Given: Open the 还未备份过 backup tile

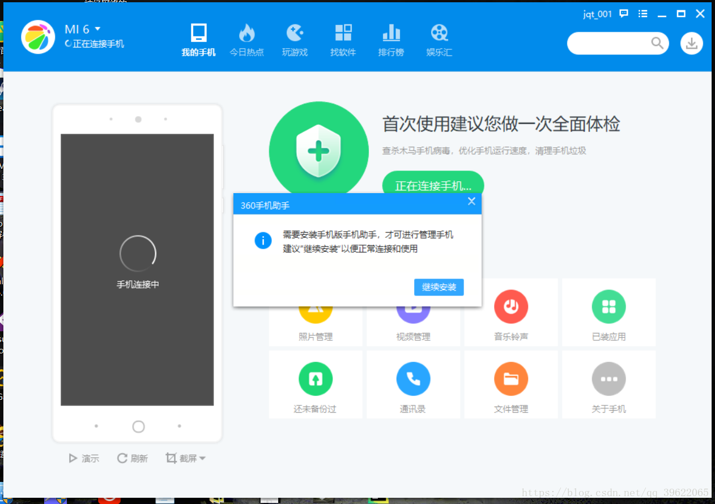Looking at the screenshot, I should (x=316, y=385).
